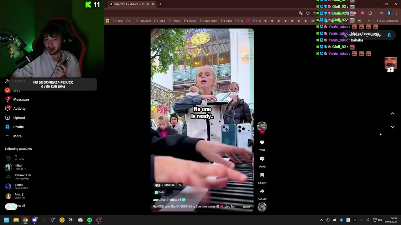Viewport: 401px width, 225px height.
Task: Open the video comments (90.9K)
Action: pos(262,159)
